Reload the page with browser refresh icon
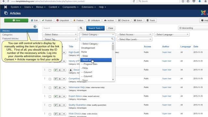Screen dimensions: 208x117 (134, 1)
